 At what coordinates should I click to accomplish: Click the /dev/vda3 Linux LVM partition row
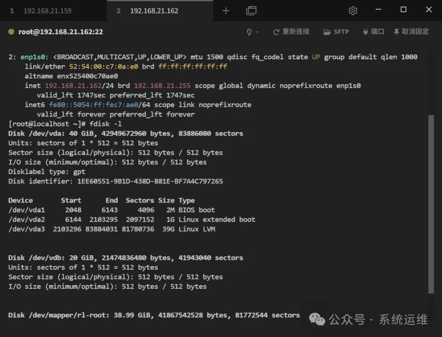[111, 229]
